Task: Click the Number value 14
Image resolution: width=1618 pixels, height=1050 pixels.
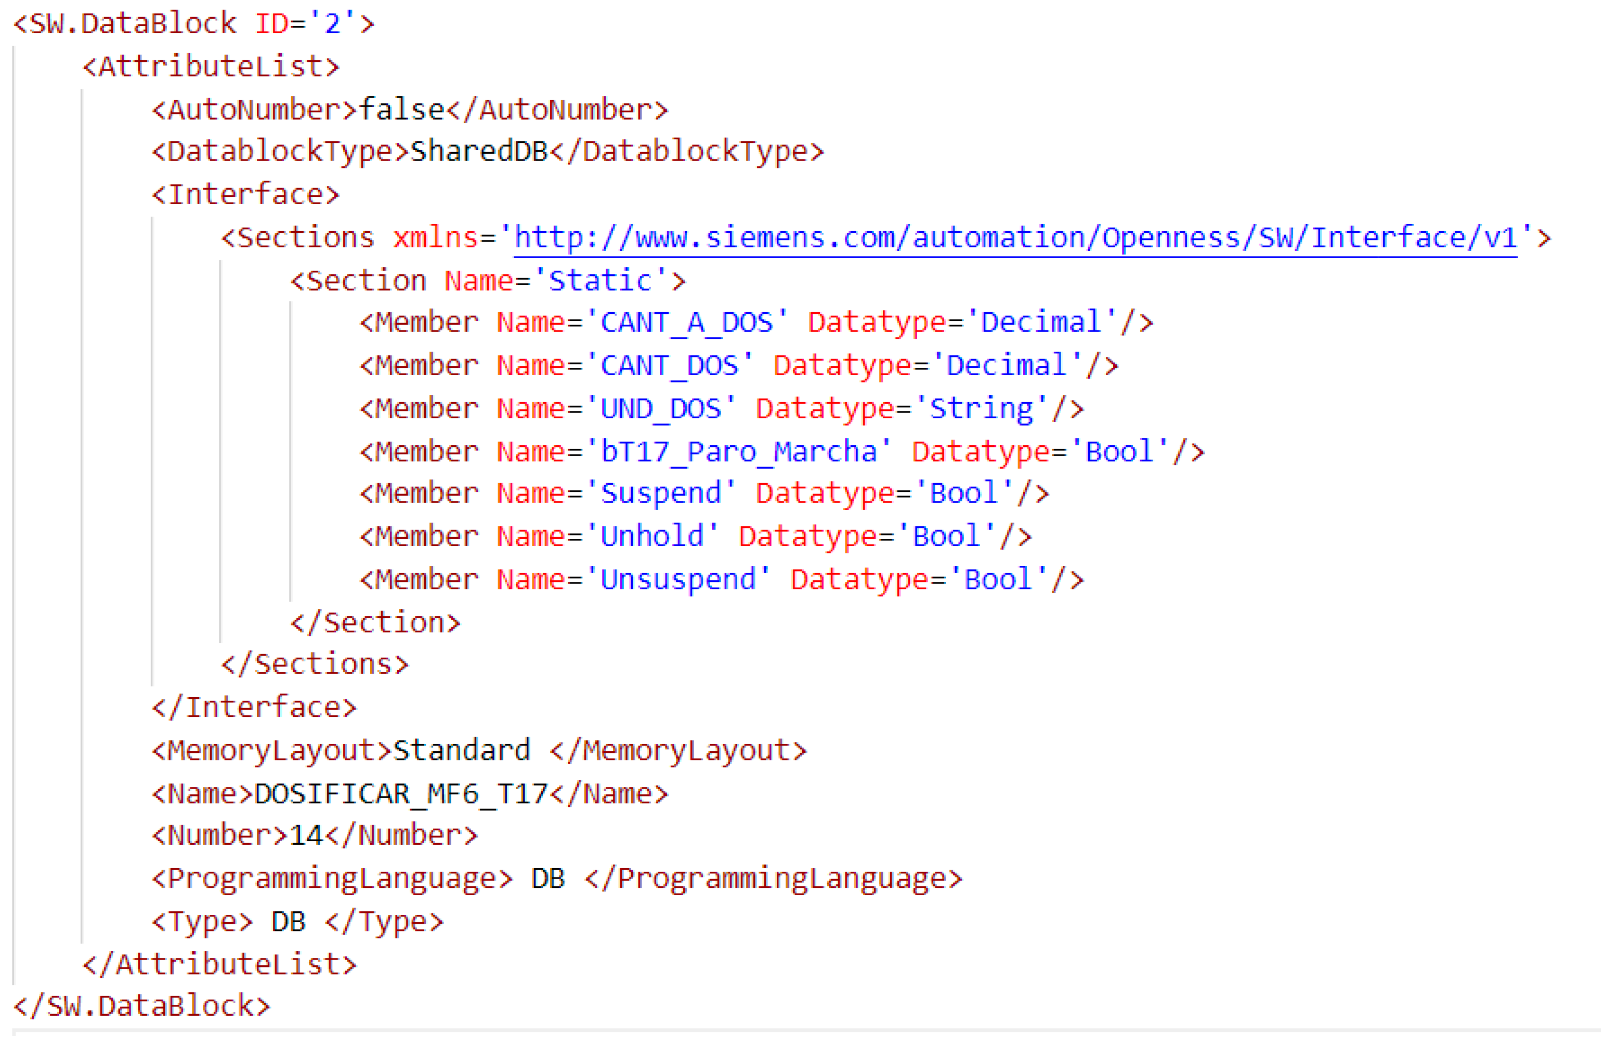Action: [x=305, y=836]
